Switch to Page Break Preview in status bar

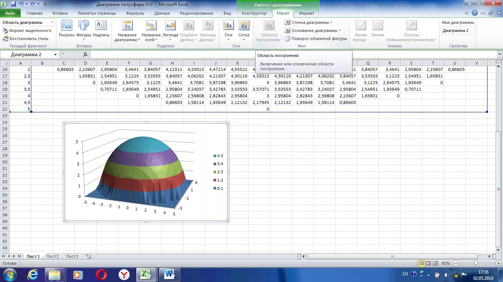436,263
